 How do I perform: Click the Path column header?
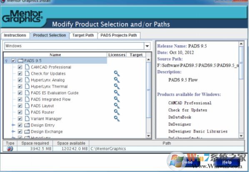pos(167,143)
